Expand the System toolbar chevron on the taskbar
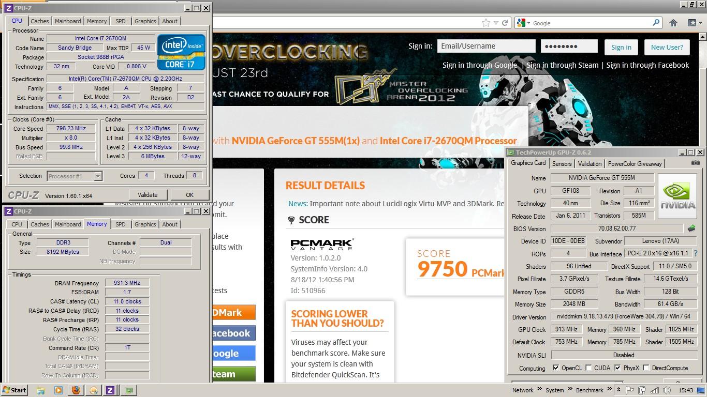 click(x=570, y=389)
